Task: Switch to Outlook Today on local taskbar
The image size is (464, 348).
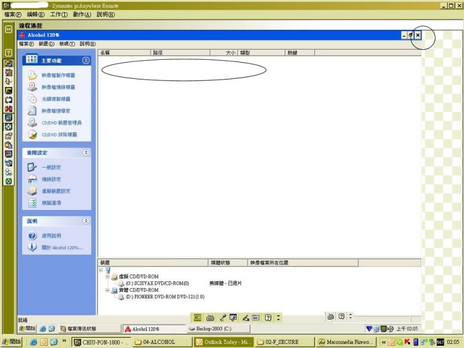Action: tap(223, 342)
